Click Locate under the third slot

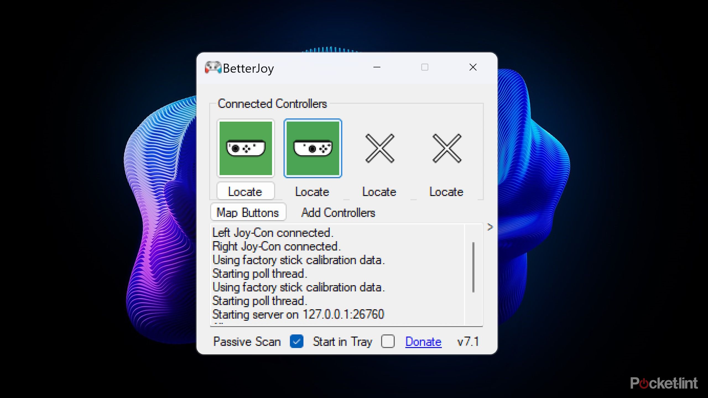pyautogui.click(x=379, y=192)
